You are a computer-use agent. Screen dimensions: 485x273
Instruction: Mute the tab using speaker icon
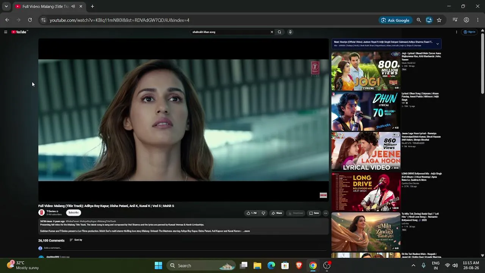[73, 6]
